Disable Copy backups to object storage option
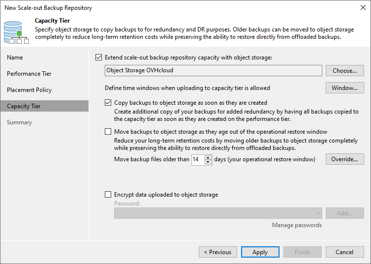Screen dimensions: 371x264 pyautogui.click(x=108, y=103)
